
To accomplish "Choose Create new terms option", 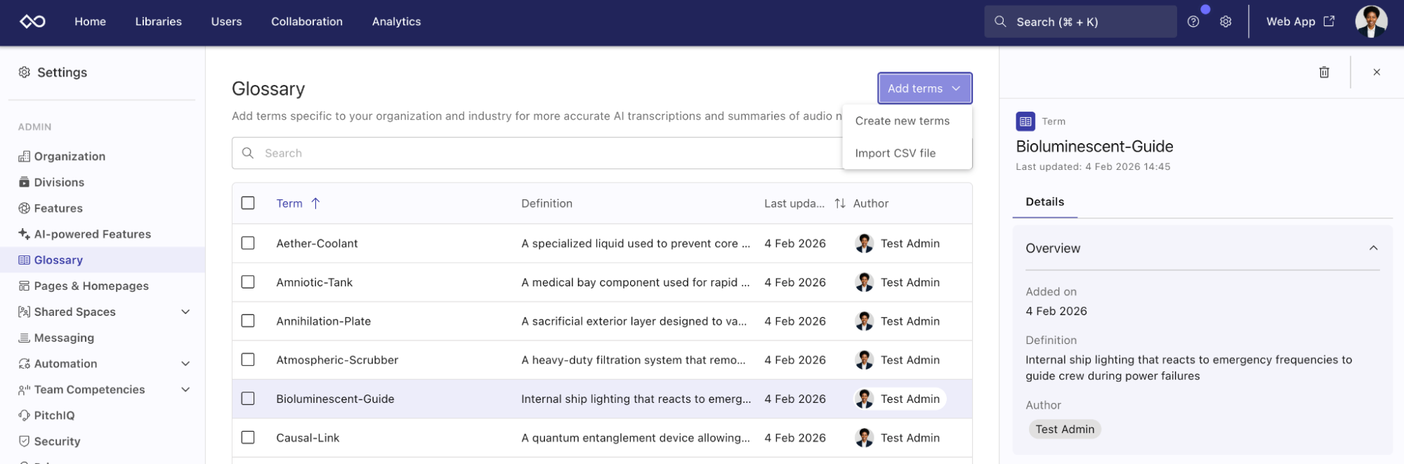I will coord(902,121).
